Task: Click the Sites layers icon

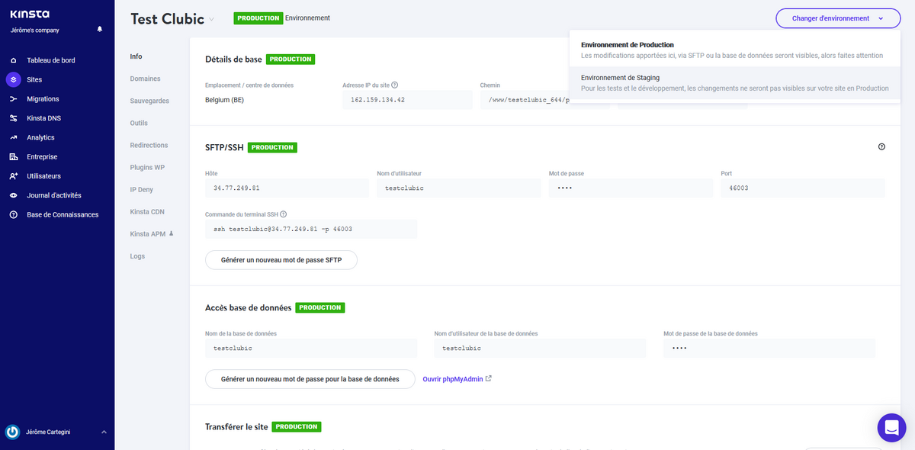Action: click(x=14, y=79)
